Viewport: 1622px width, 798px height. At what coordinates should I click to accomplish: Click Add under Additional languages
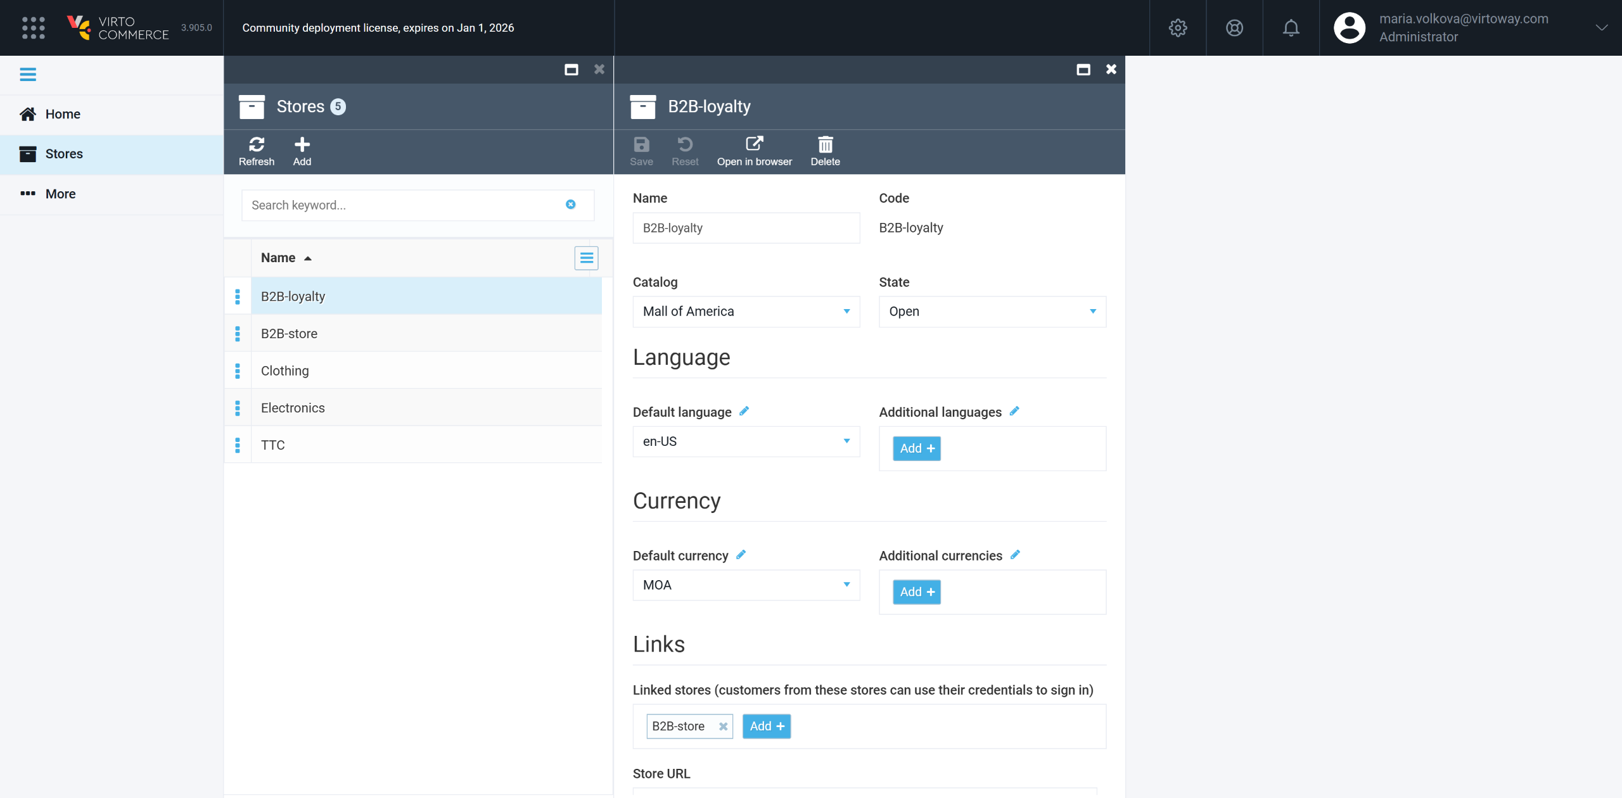click(x=916, y=448)
